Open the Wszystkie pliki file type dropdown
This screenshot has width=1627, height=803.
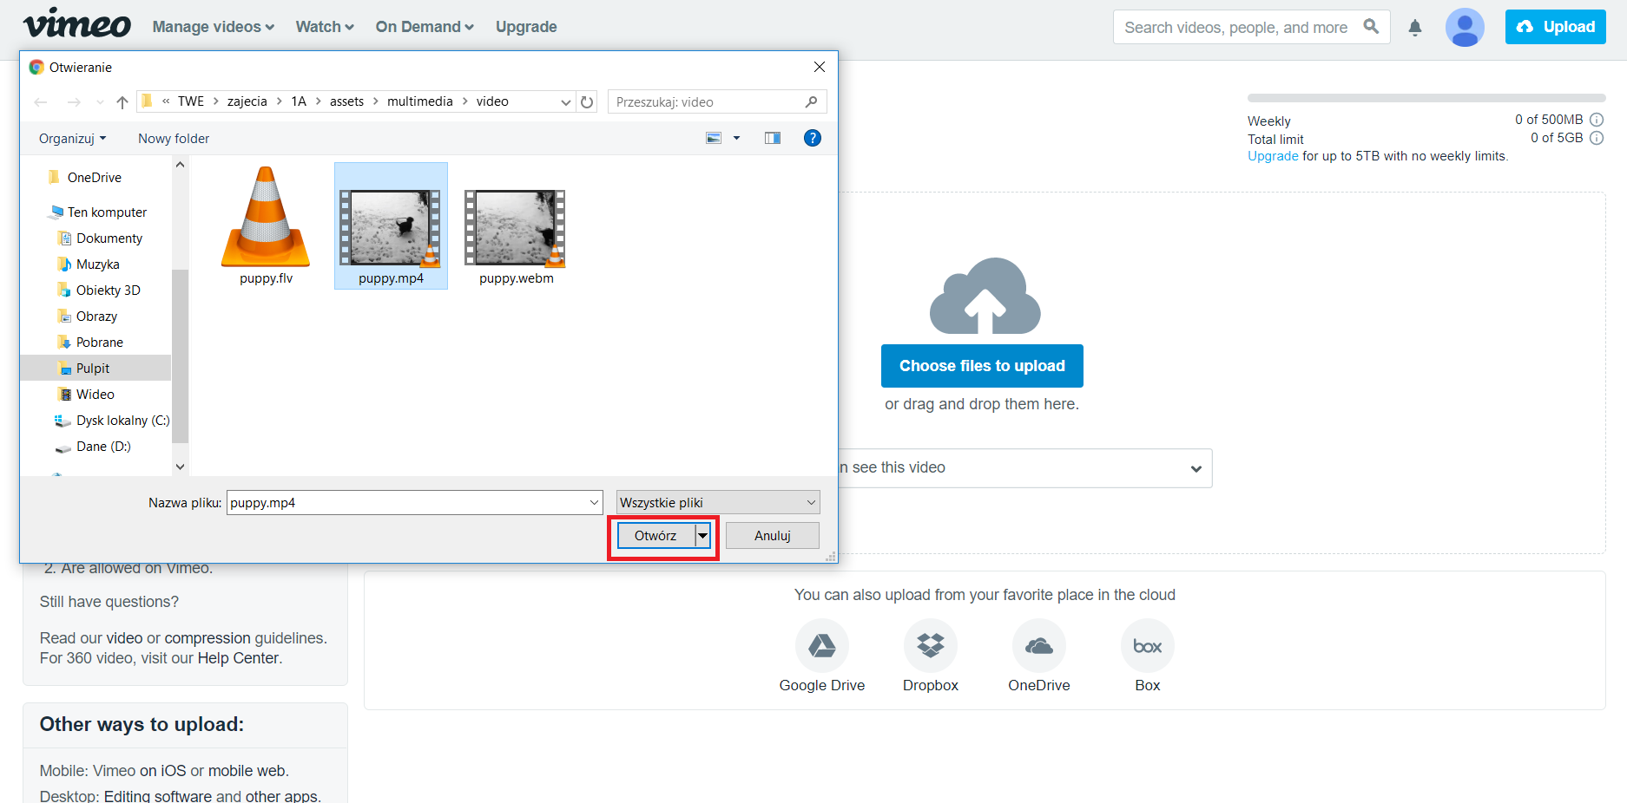coord(718,503)
